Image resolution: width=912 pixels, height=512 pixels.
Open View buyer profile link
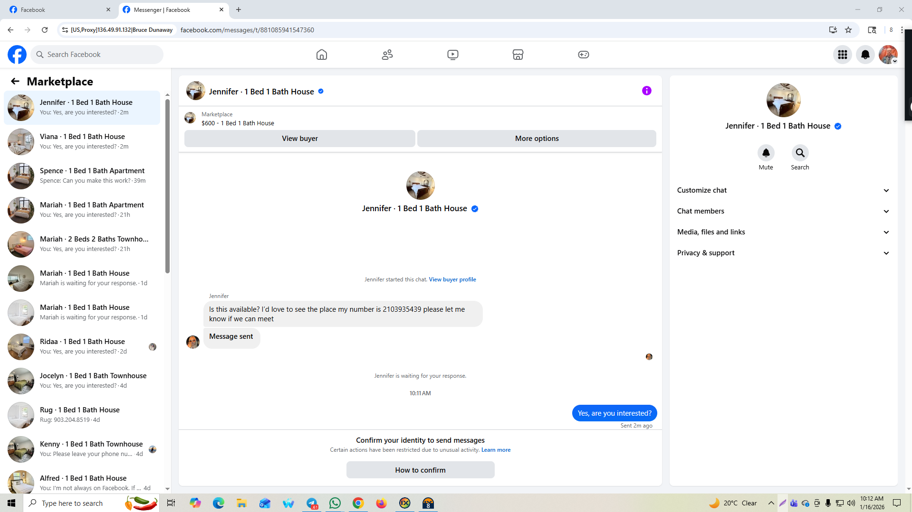click(x=452, y=279)
